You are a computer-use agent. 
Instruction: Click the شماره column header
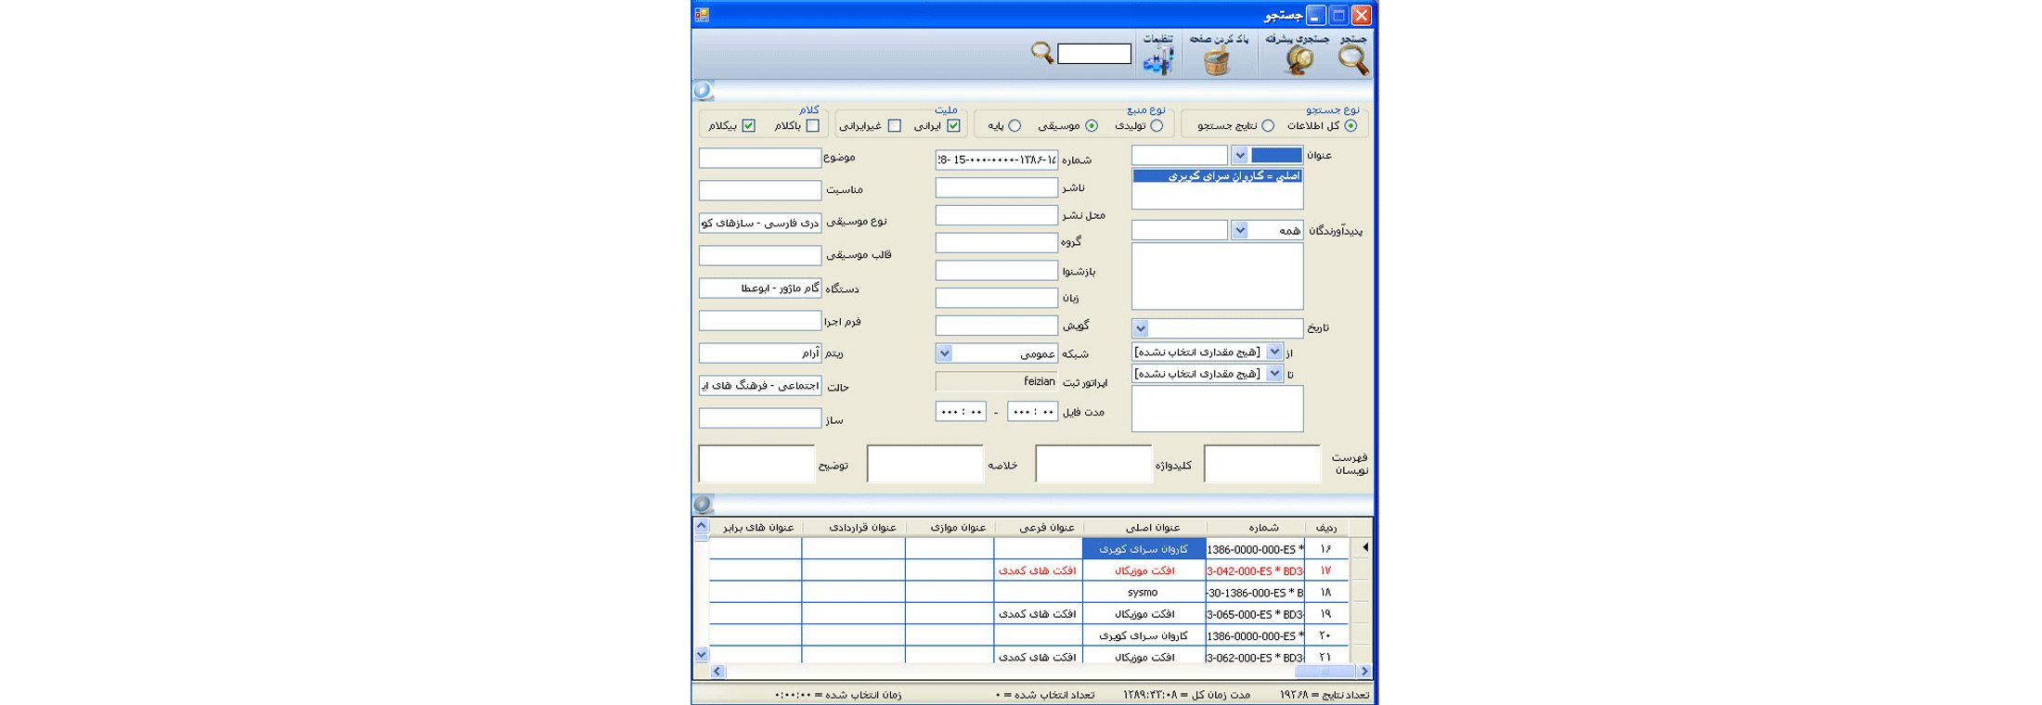[1262, 528]
